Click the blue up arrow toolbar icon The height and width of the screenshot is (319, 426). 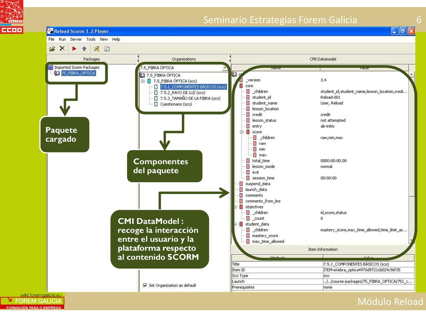[x=84, y=49]
